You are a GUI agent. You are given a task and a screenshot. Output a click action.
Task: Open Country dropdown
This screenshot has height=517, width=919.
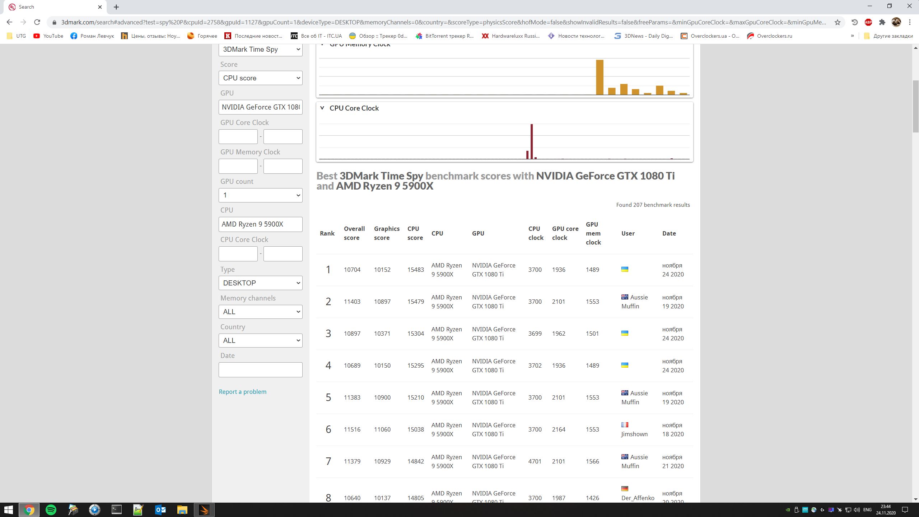click(x=261, y=340)
